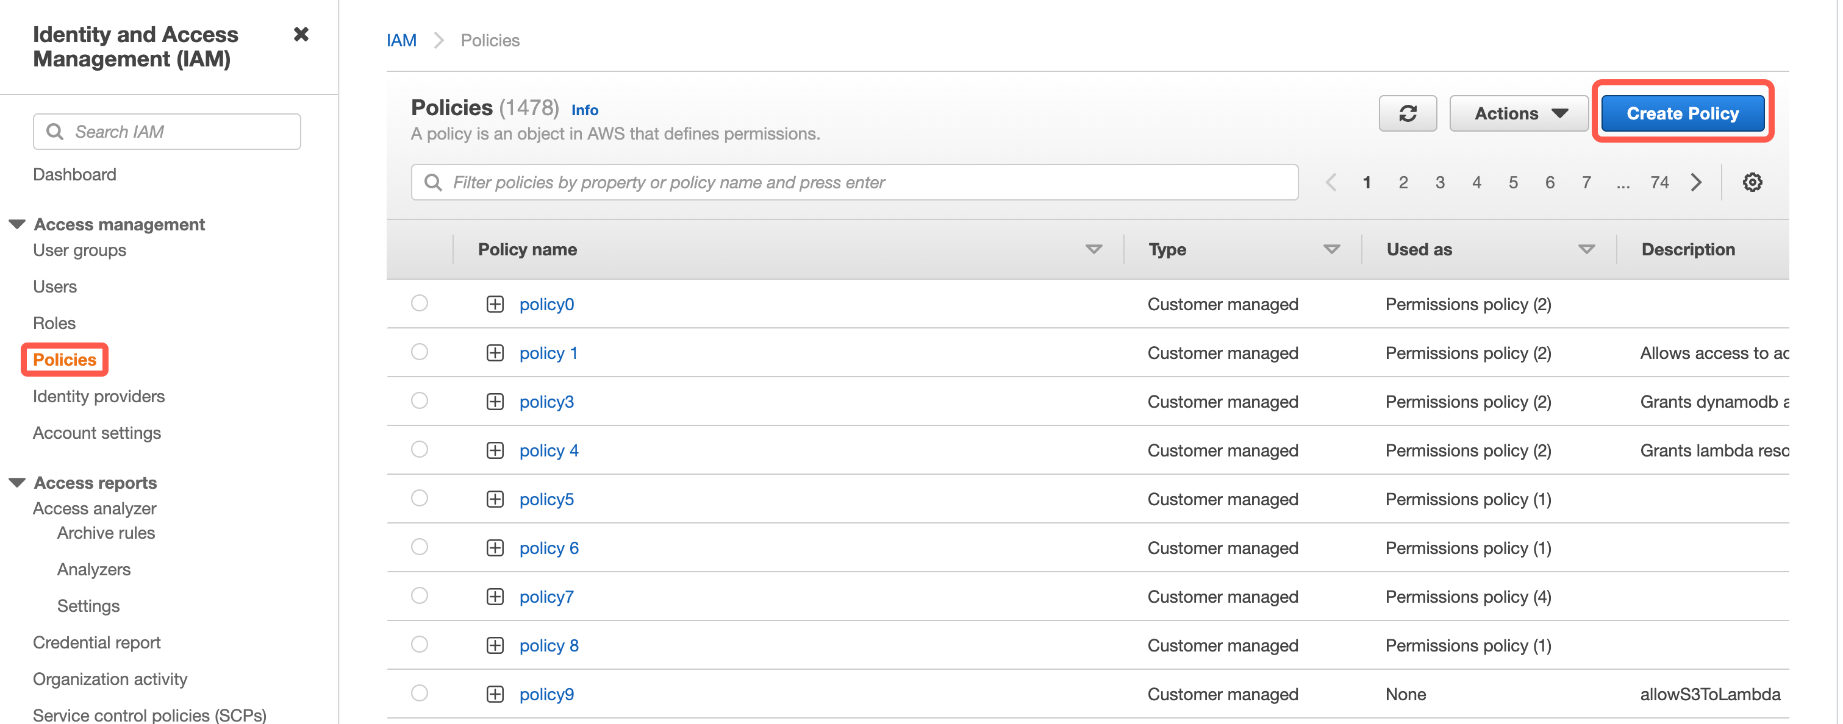
Task: Open the Info link beside Policies
Action: [x=584, y=110]
